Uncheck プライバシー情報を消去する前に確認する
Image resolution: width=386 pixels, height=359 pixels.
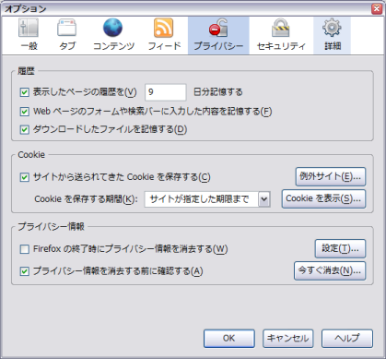25,271
